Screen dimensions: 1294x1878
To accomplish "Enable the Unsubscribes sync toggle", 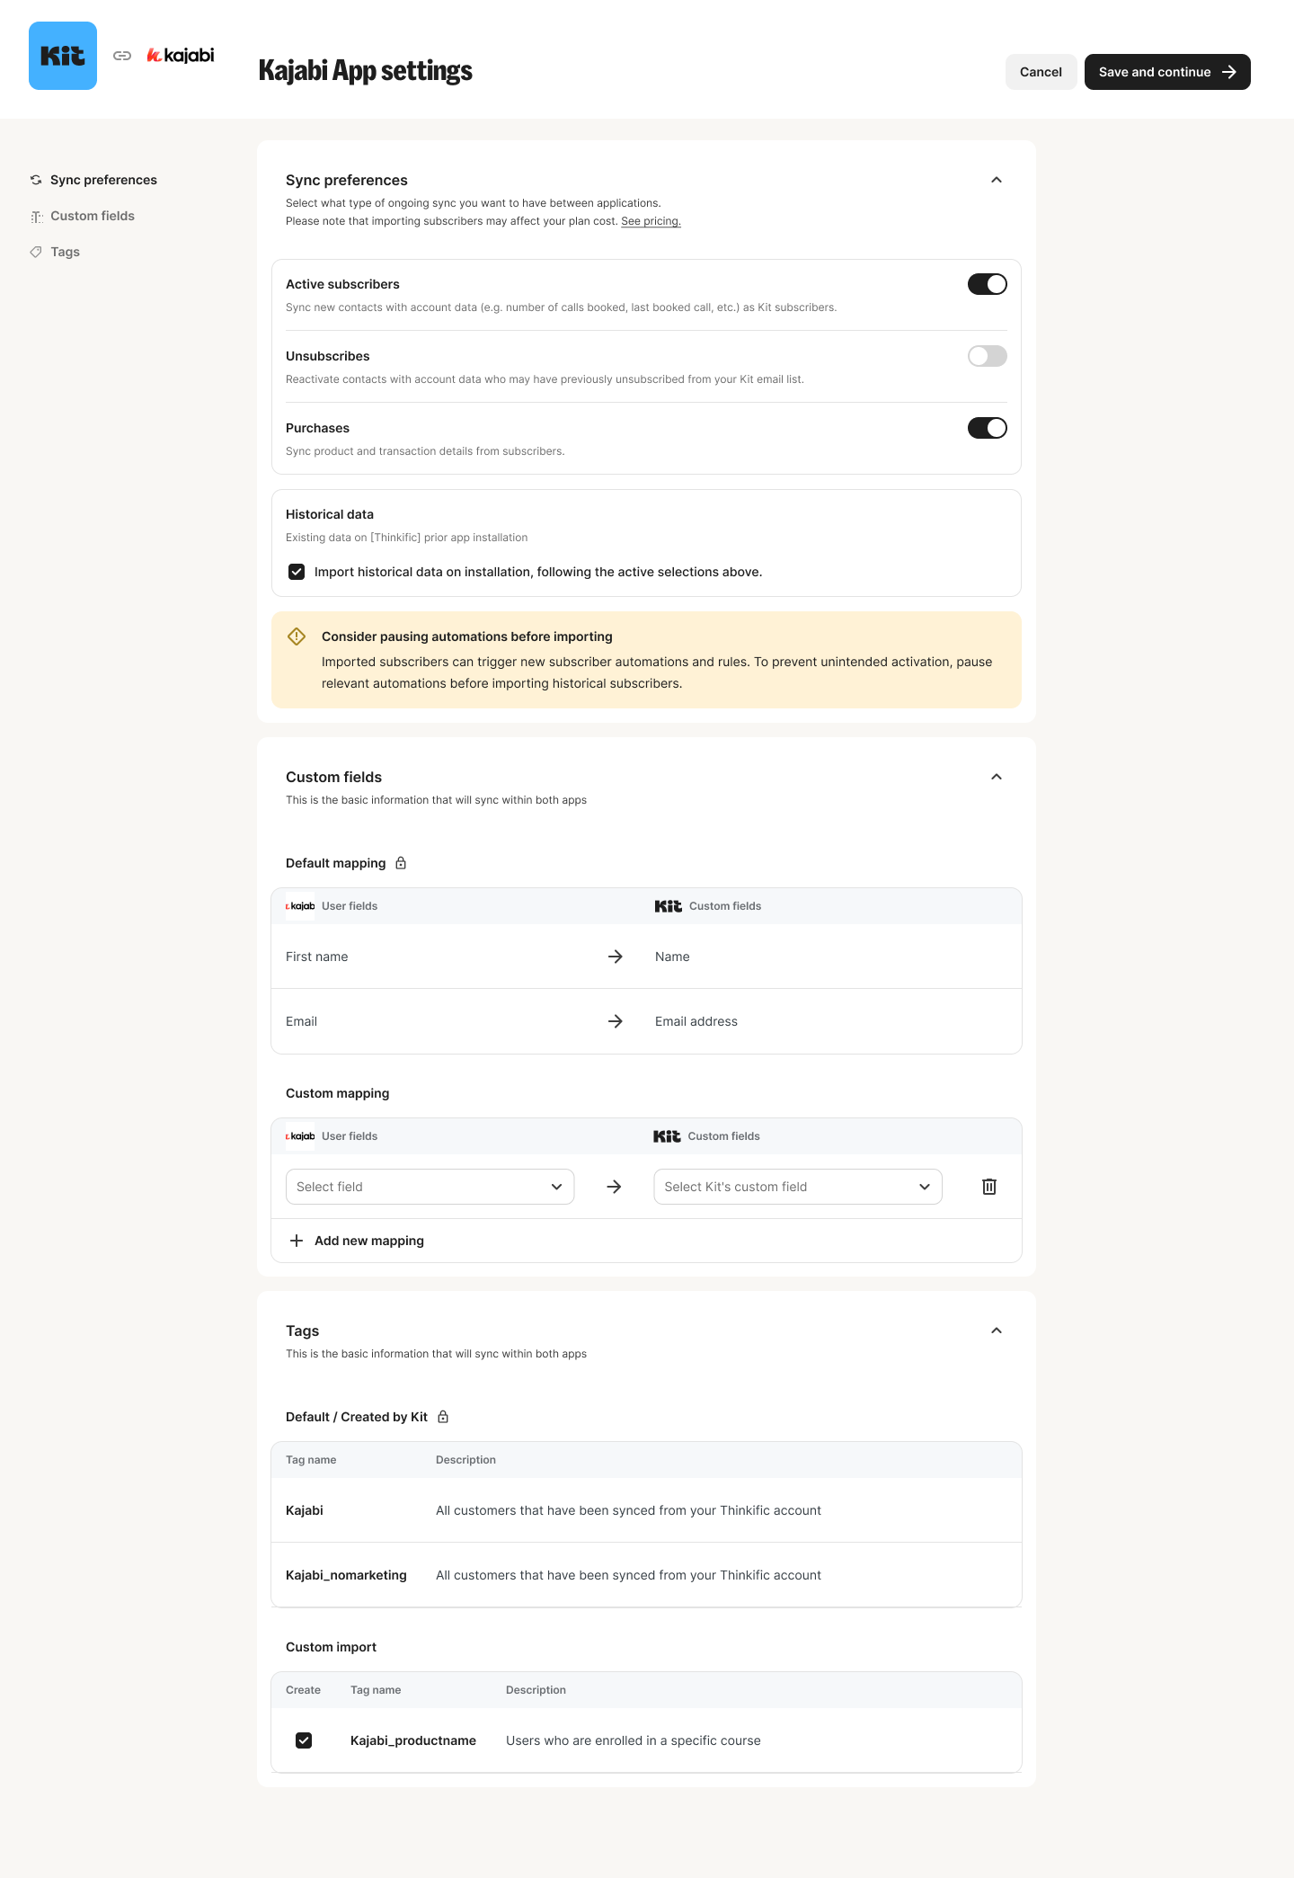I will point(987,356).
